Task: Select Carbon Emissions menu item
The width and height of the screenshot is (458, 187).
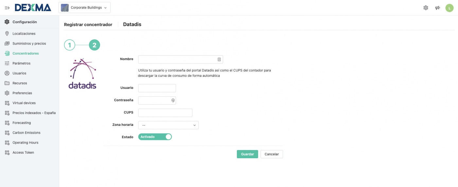Action: click(x=26, y=133)
